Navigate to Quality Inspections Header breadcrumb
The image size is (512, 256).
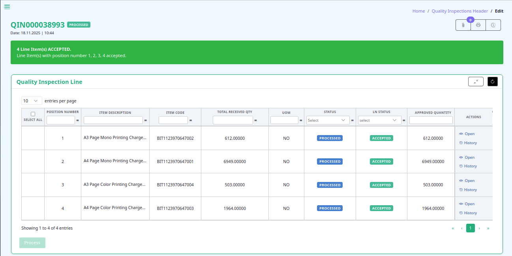pos(459,11)
